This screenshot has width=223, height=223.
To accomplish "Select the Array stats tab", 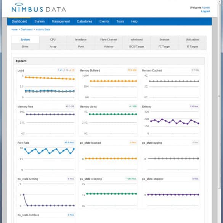I will pos(53,47).
